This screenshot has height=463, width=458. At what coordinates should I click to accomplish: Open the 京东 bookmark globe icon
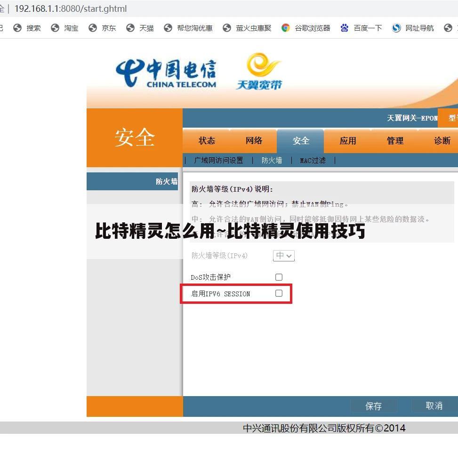tap(93, 28)
